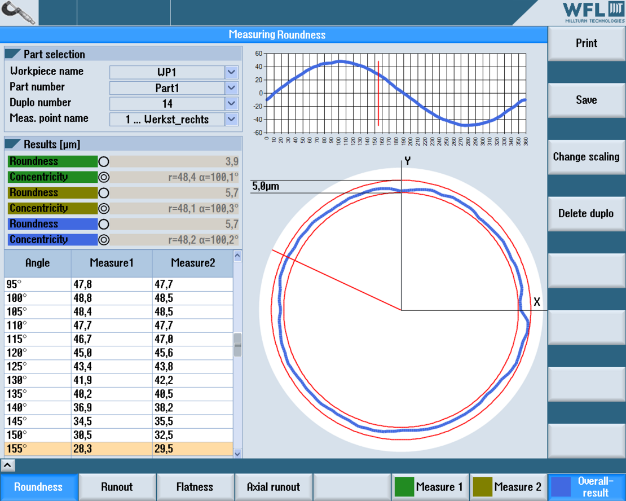Image resolution: width=626 pixels, height=501 pixels.
Task: Click roundness circle symbol beside value 3,9
Action: point(104,161)
